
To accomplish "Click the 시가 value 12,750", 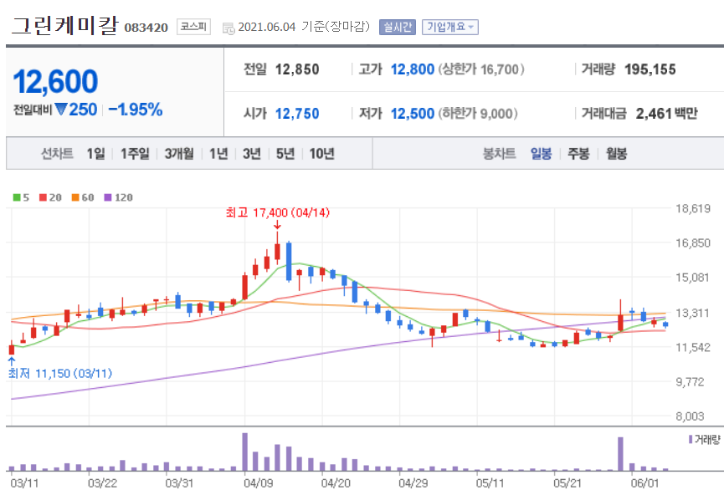I will (297, 114).
